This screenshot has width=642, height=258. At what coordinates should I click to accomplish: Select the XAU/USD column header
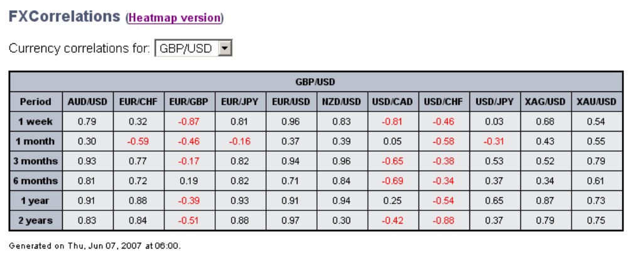click(596, 102)
